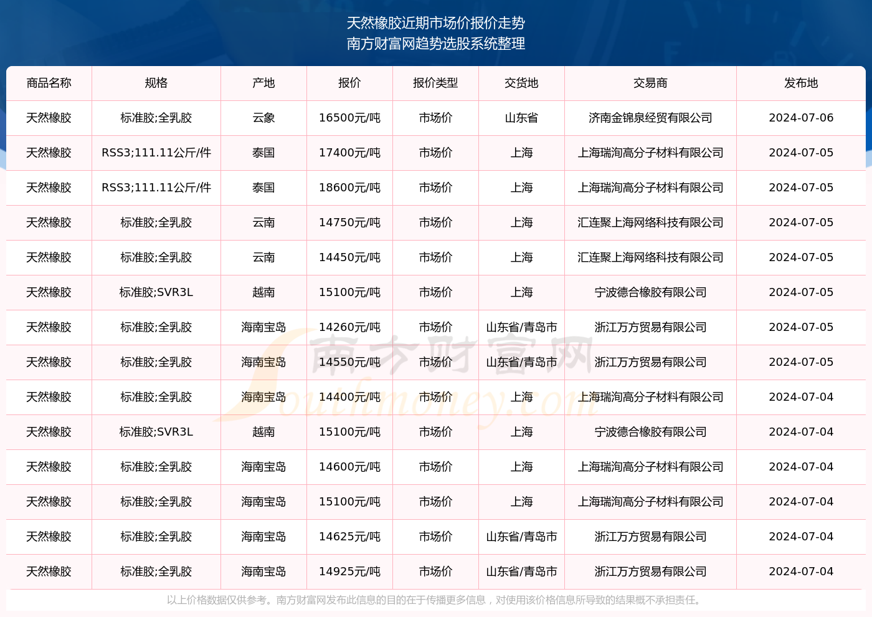Screen dimensions: 872x617
Task: Click 宁波德合橡胶有限公司 in the 2024-07-04 row
Action: pyautogui.click(x=650, y=432)
